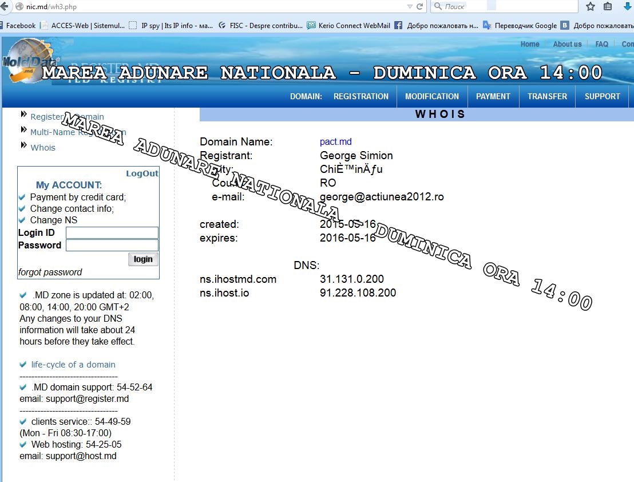
Task: Click the support@register.md email text
Action: coord(88,398)
